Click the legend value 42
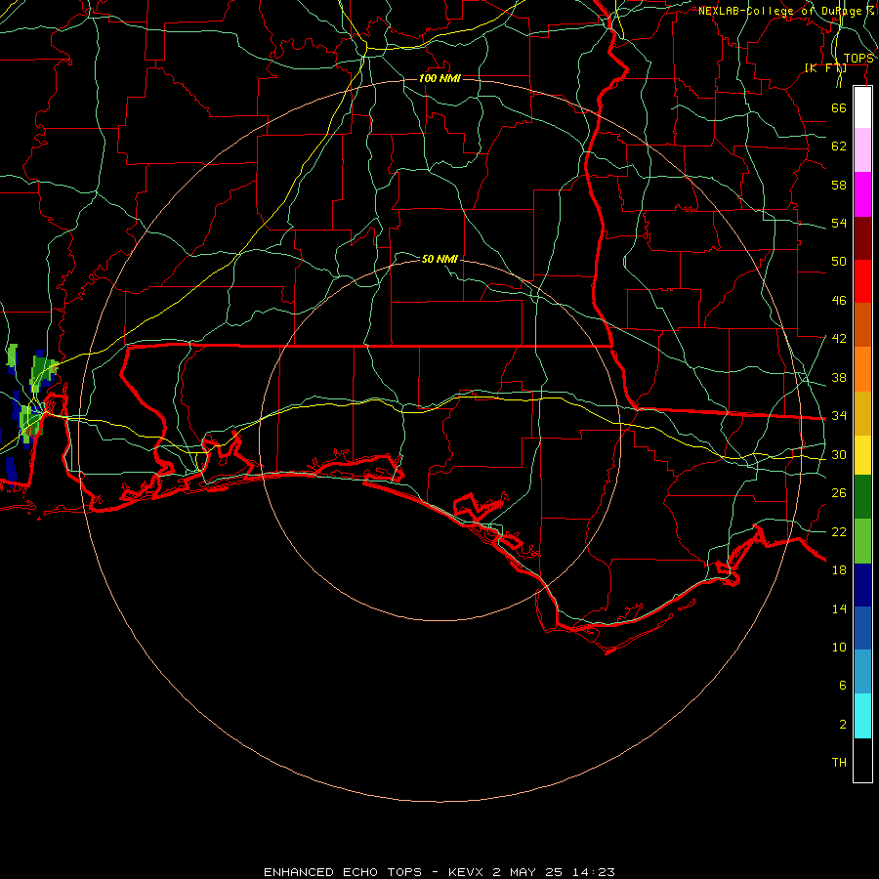Image resolution: width=879 pixels, height=879 pixels. pyautogui.click(x=839, y=338)
